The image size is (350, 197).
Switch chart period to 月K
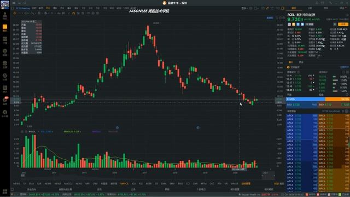[62, 8]
